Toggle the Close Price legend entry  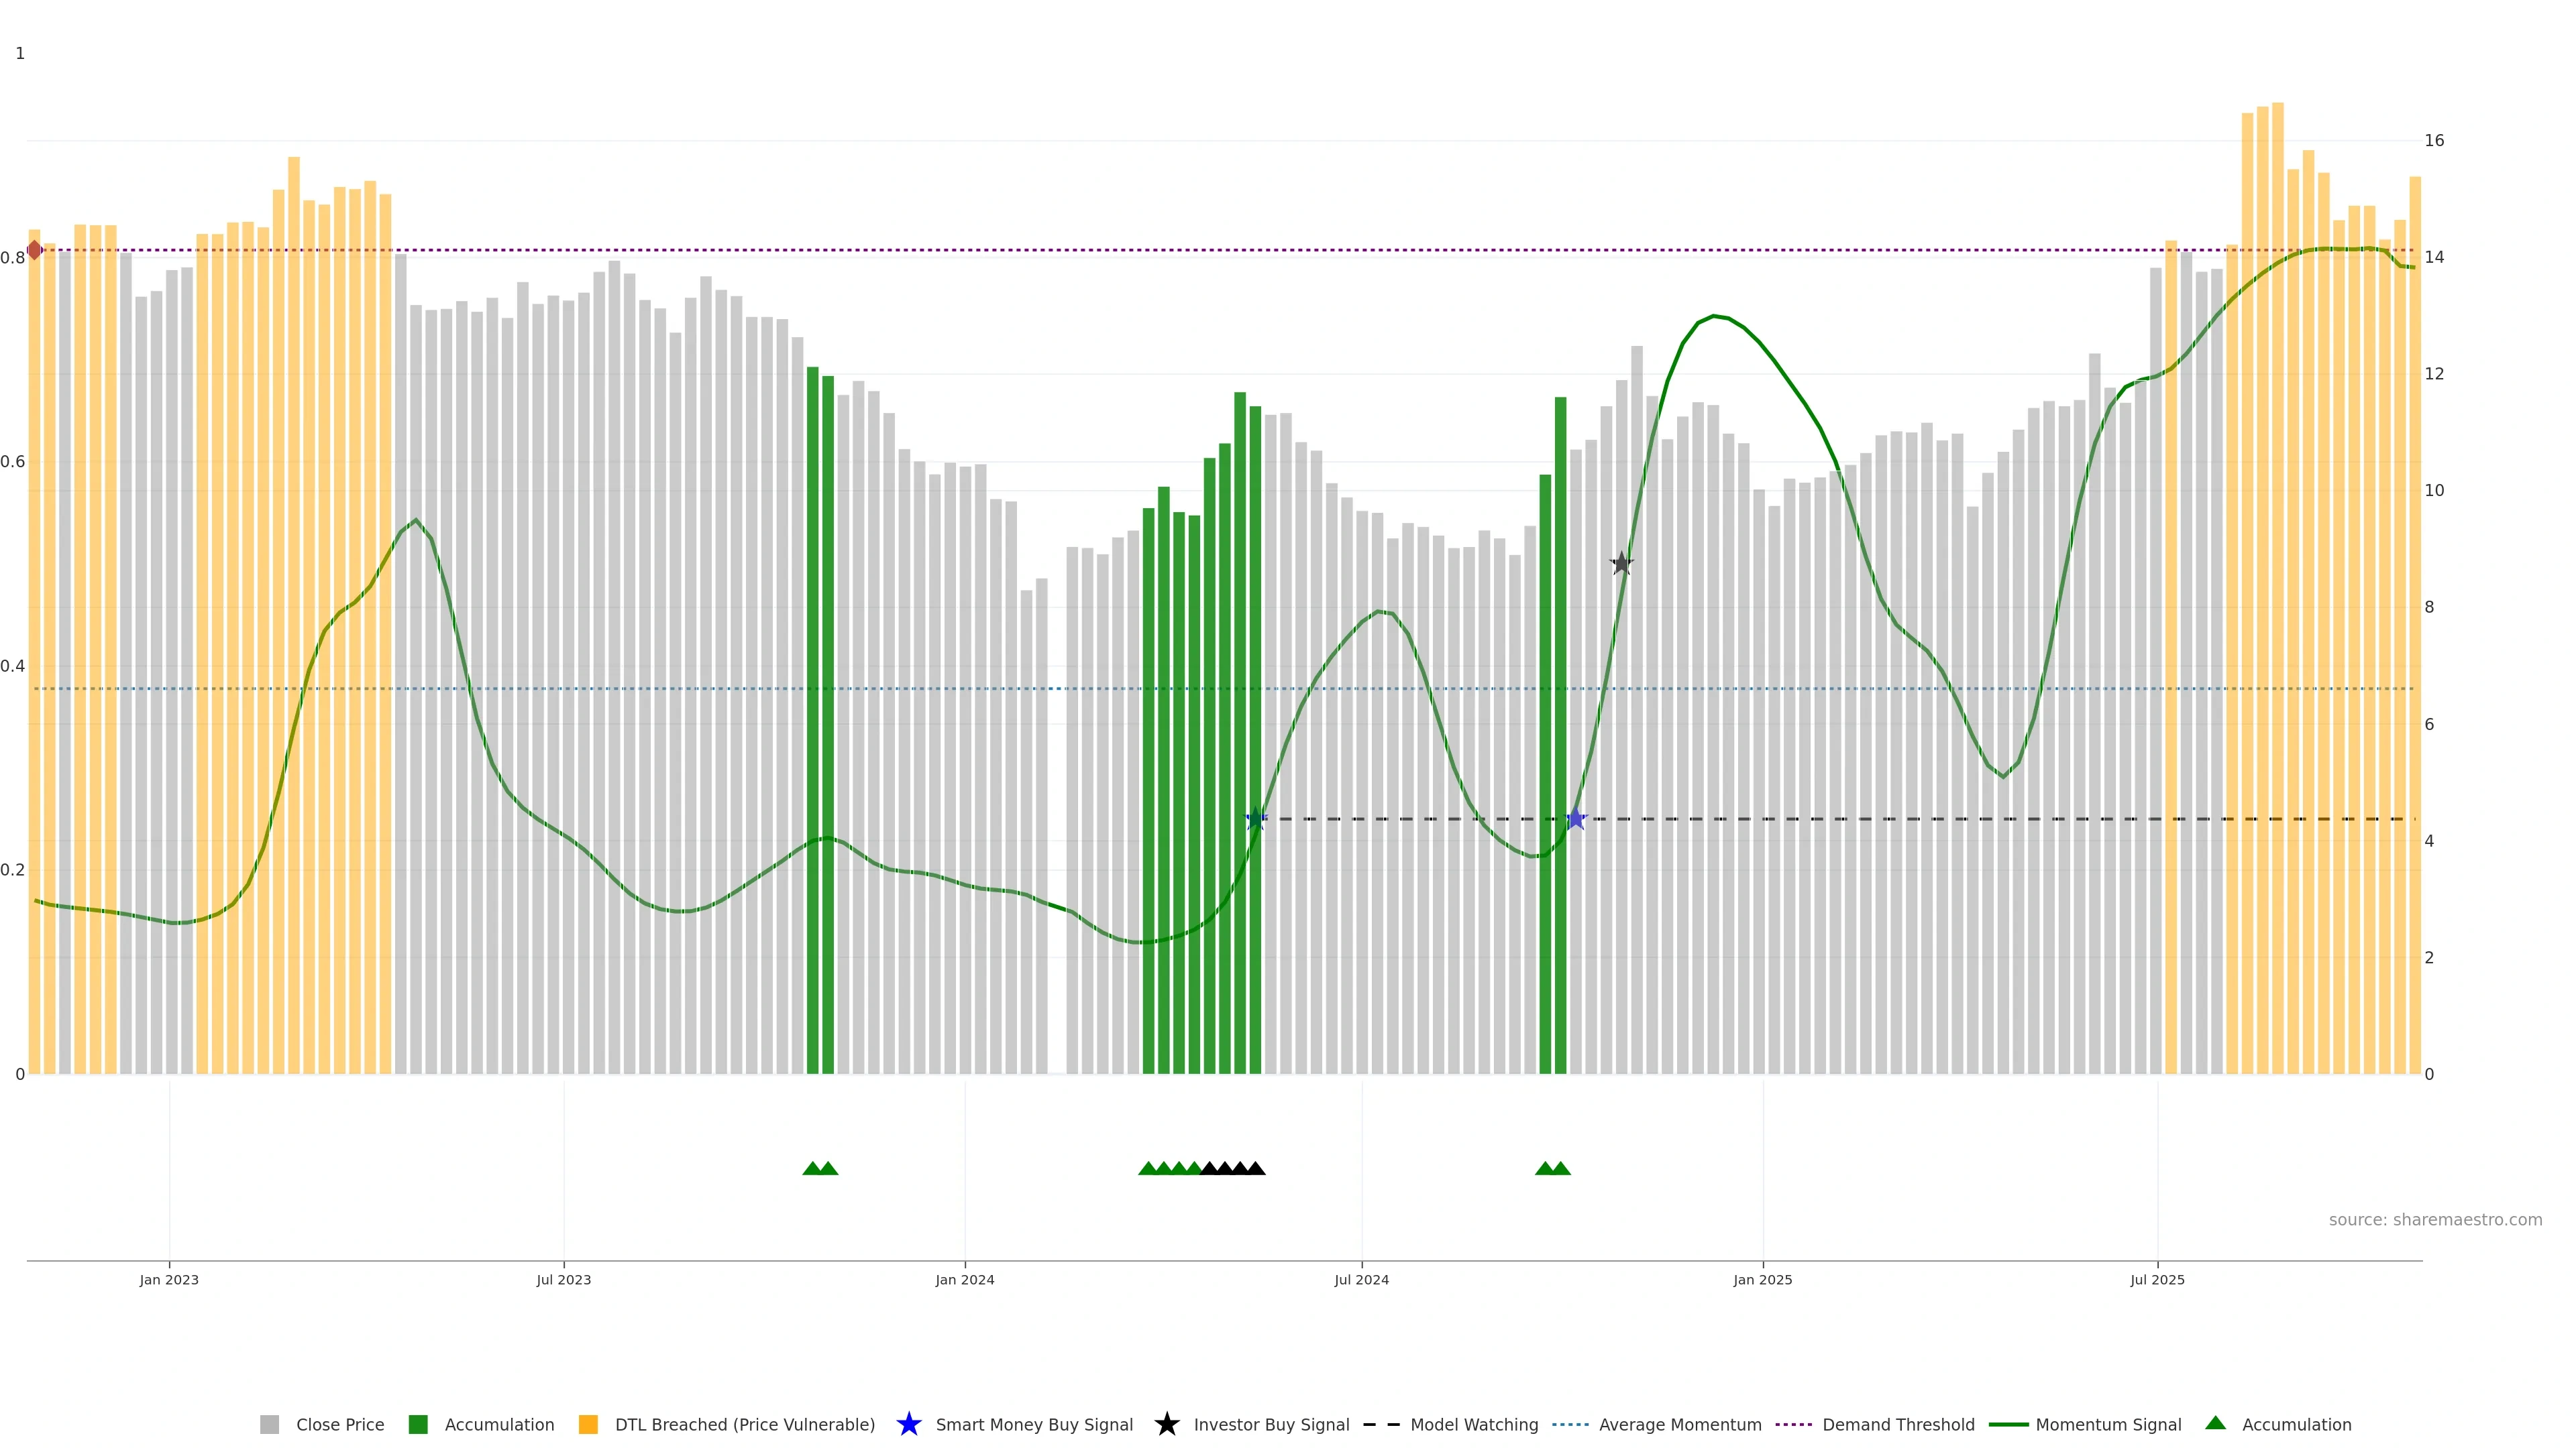click(x=339, y=1425)
